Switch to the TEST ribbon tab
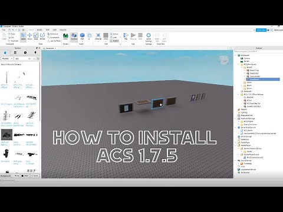 point(48,30)
